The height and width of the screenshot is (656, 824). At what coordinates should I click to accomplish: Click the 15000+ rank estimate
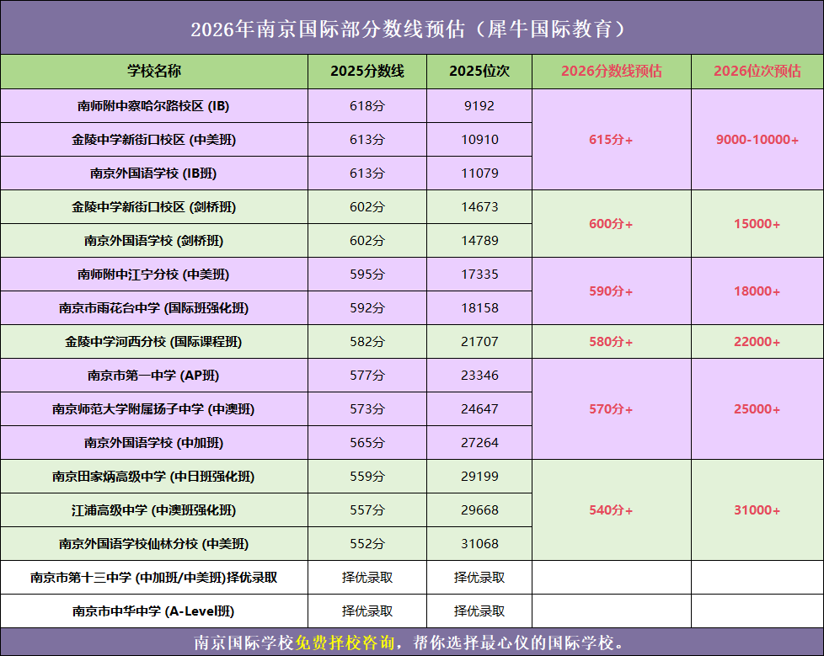757,224
